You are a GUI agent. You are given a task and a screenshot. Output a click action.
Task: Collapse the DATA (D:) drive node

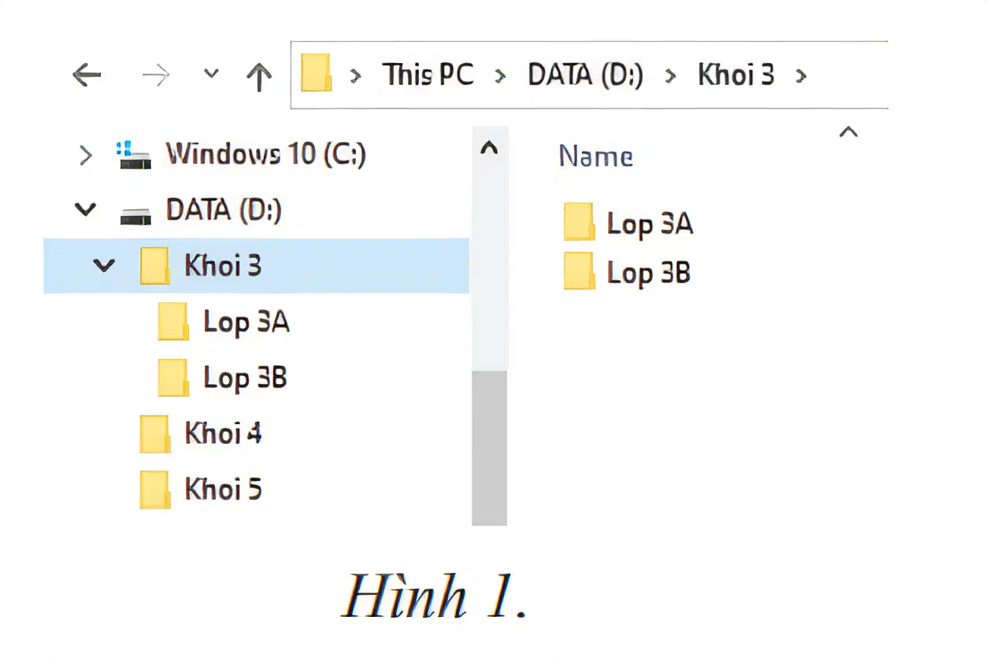click(x=85, y=210)
